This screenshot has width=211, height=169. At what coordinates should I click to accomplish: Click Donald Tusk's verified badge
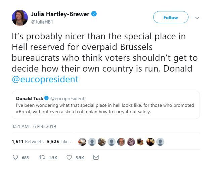46,98
